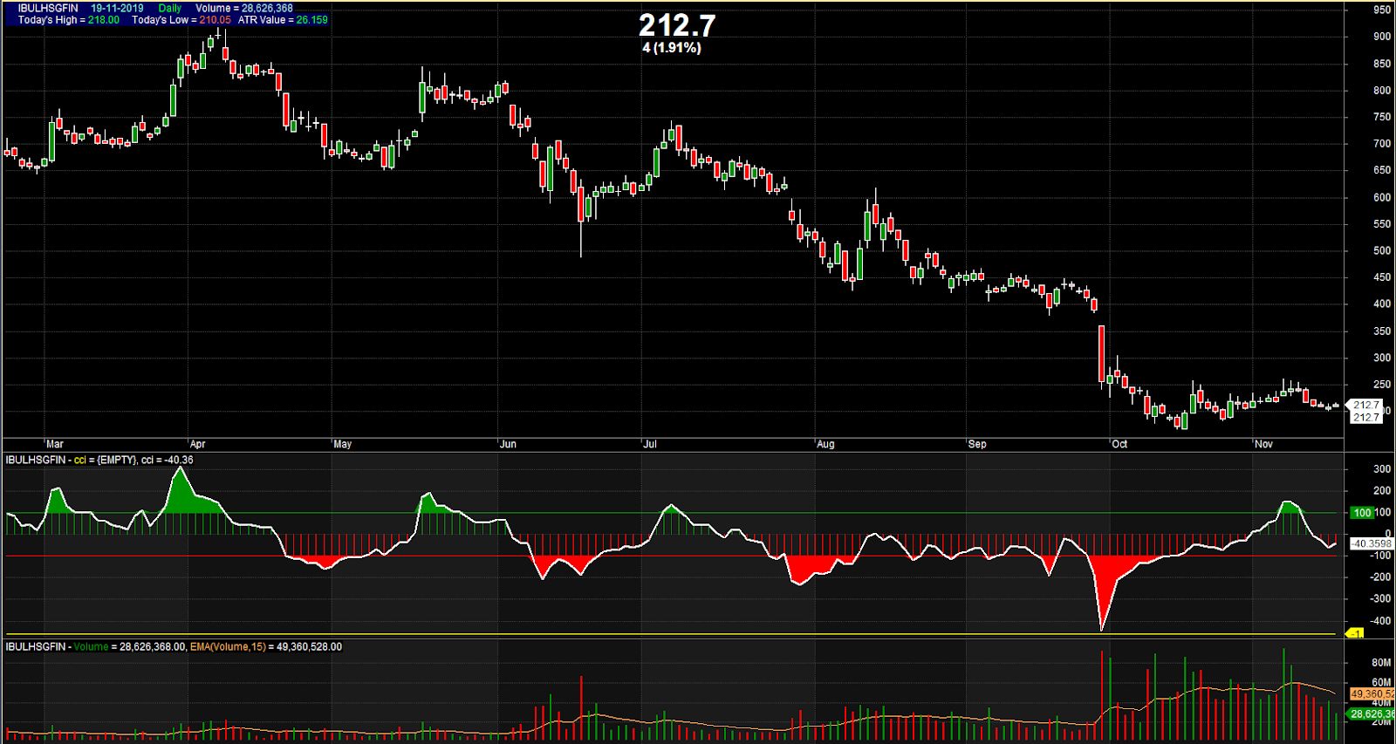Screen dimensions: 1396x744
Task: Click the Sep label on time axis
Action: [977, 444]
